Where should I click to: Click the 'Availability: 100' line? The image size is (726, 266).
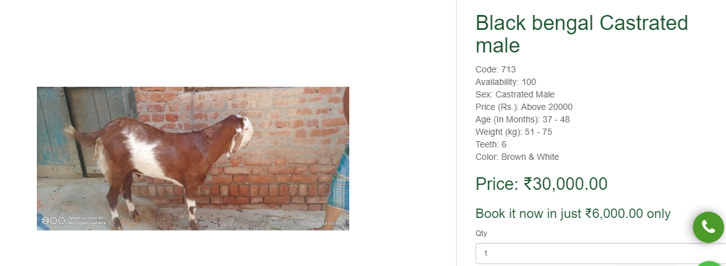(x=505, y=82)
